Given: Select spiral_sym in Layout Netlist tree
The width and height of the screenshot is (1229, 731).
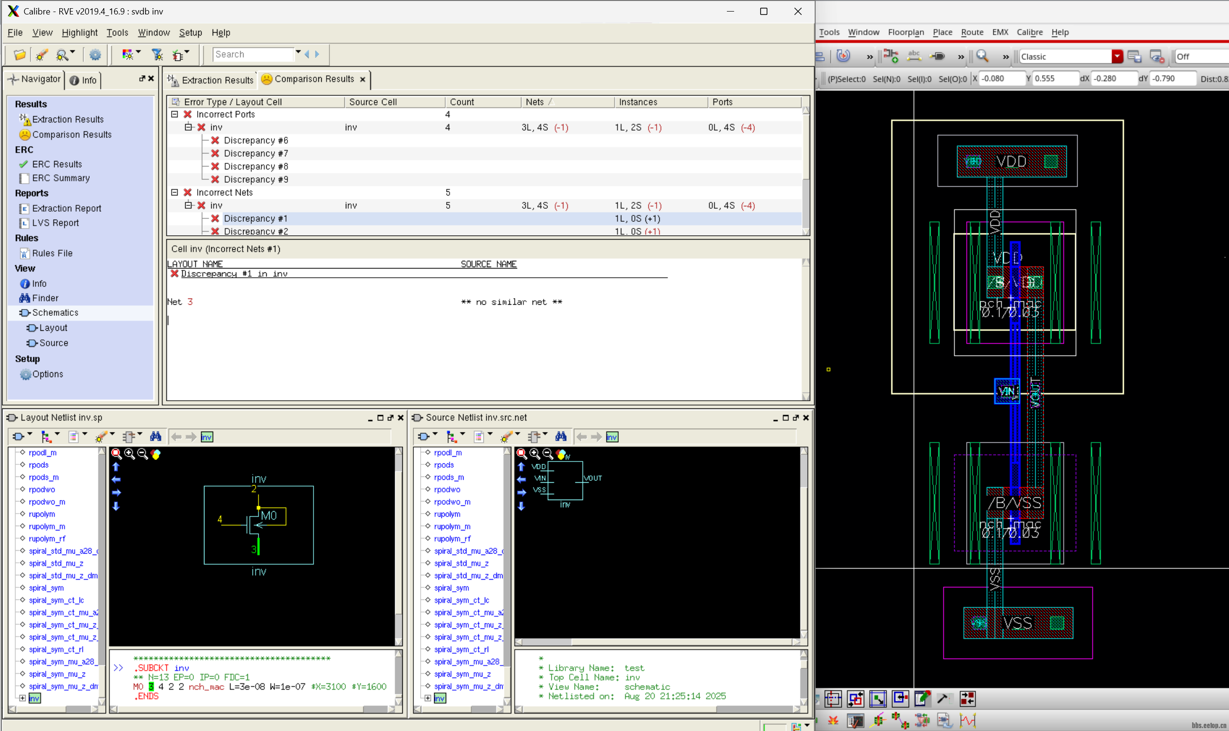Looking at the screenshot, I should click(x=46, y=588).
